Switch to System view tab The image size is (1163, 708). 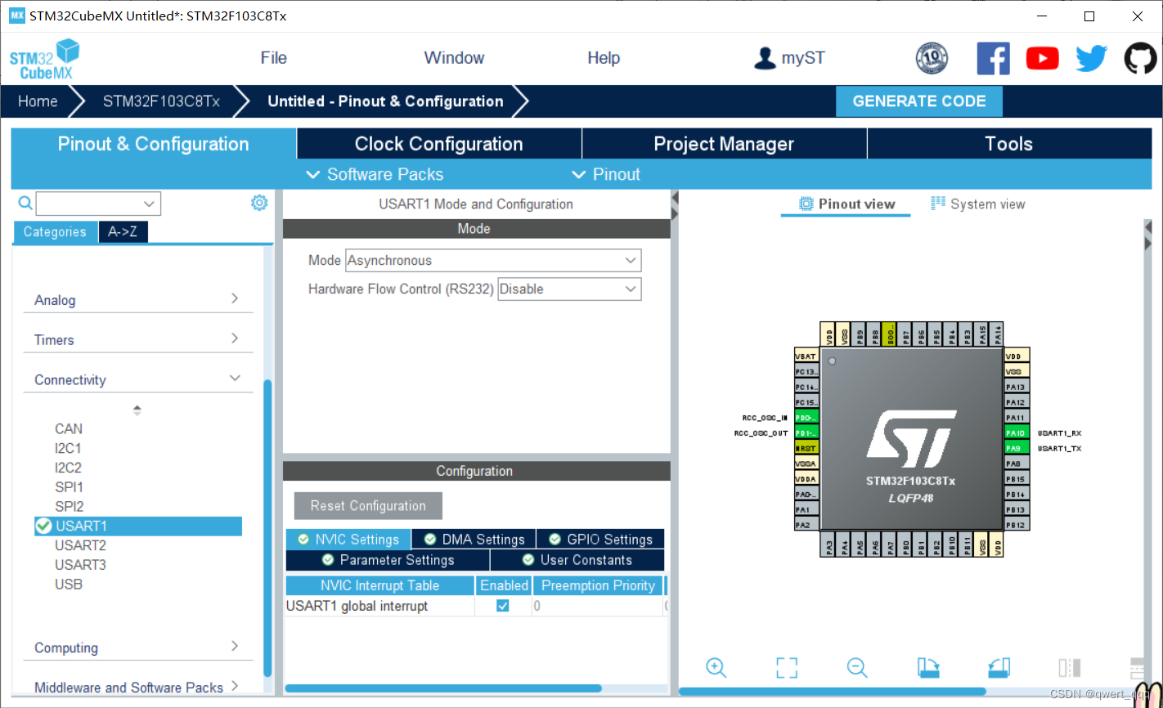(978, 204)
